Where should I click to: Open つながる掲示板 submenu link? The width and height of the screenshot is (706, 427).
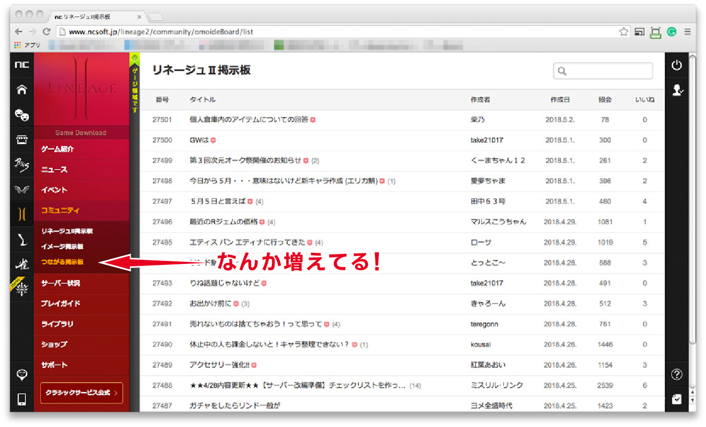(62, 262)
